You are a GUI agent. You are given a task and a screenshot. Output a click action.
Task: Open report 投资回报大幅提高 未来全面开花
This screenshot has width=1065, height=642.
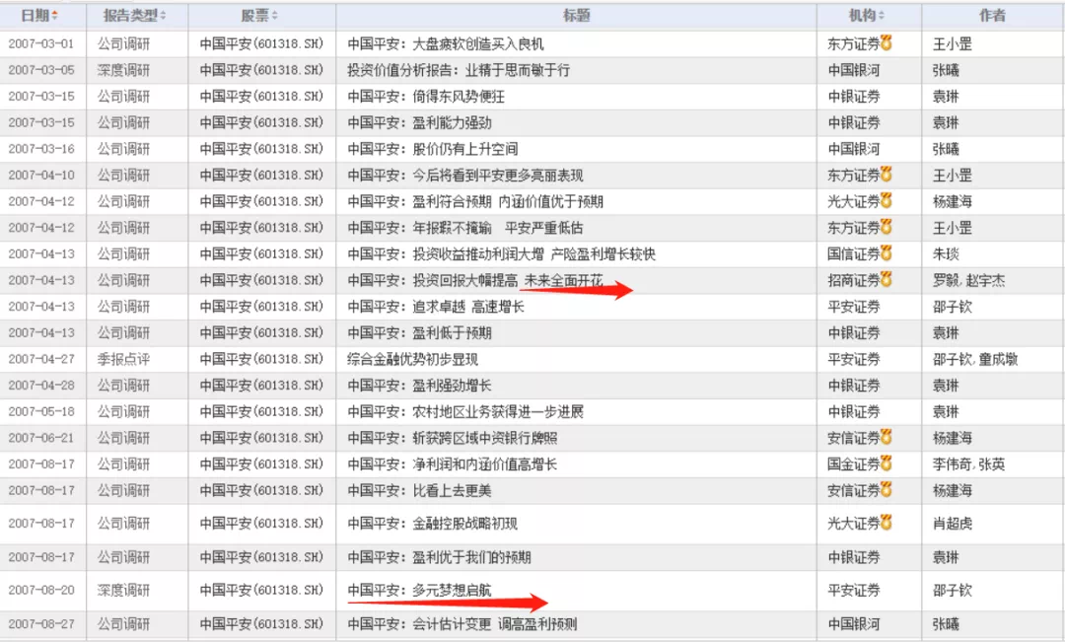tap(508, 280)
